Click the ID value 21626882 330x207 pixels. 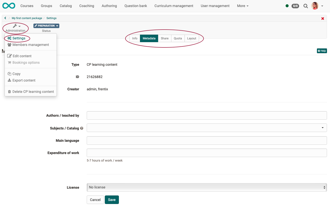point(95,77)
